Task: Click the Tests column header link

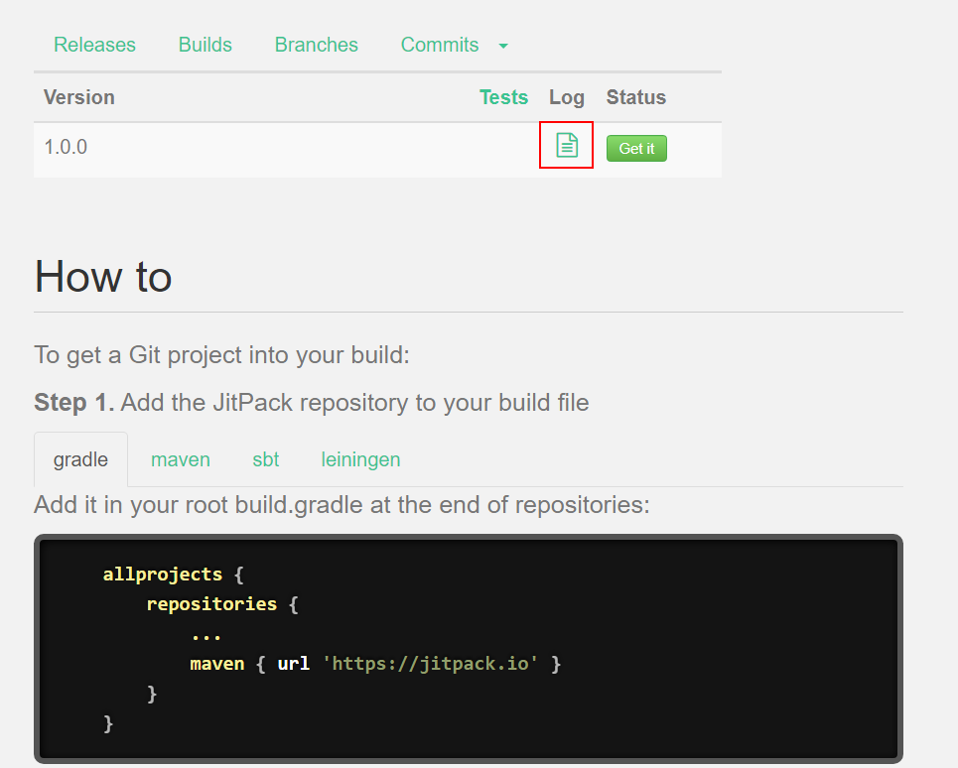Action: pyautogui.click(x=503, y=97)
